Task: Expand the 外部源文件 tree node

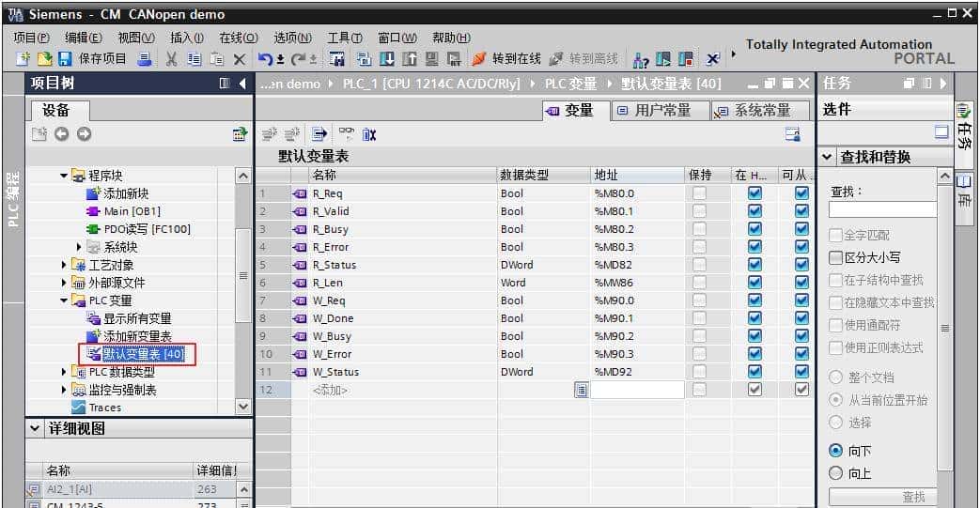Action: point(64,283)
